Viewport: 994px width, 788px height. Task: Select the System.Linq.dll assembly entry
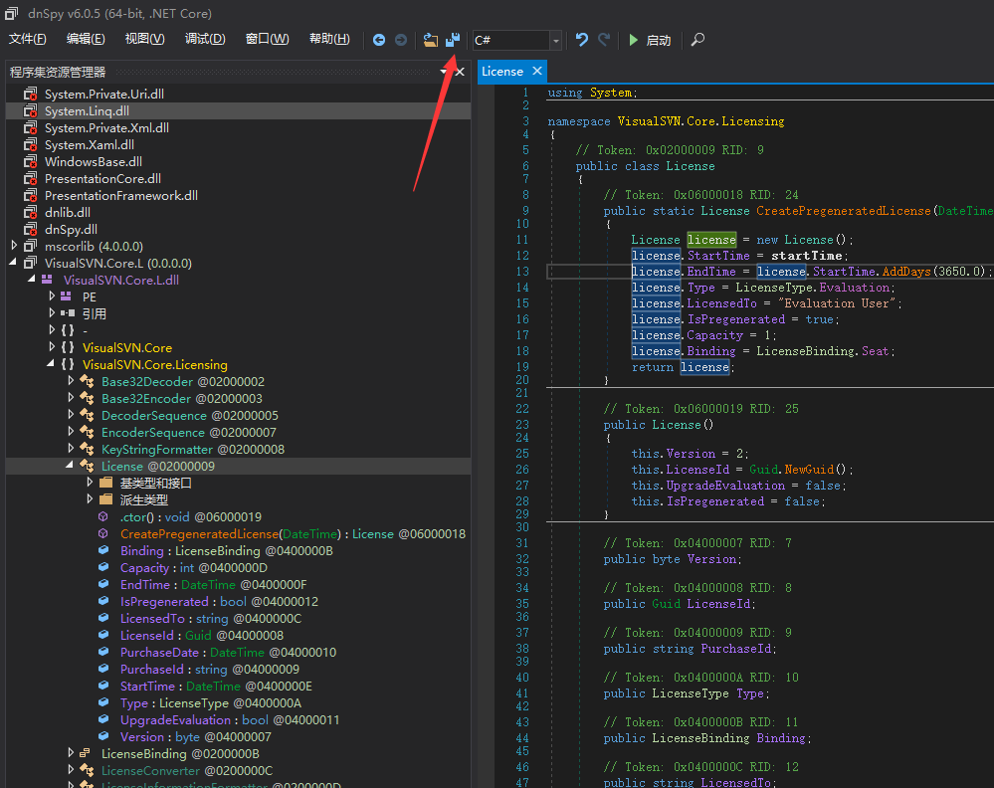[87, 111]
